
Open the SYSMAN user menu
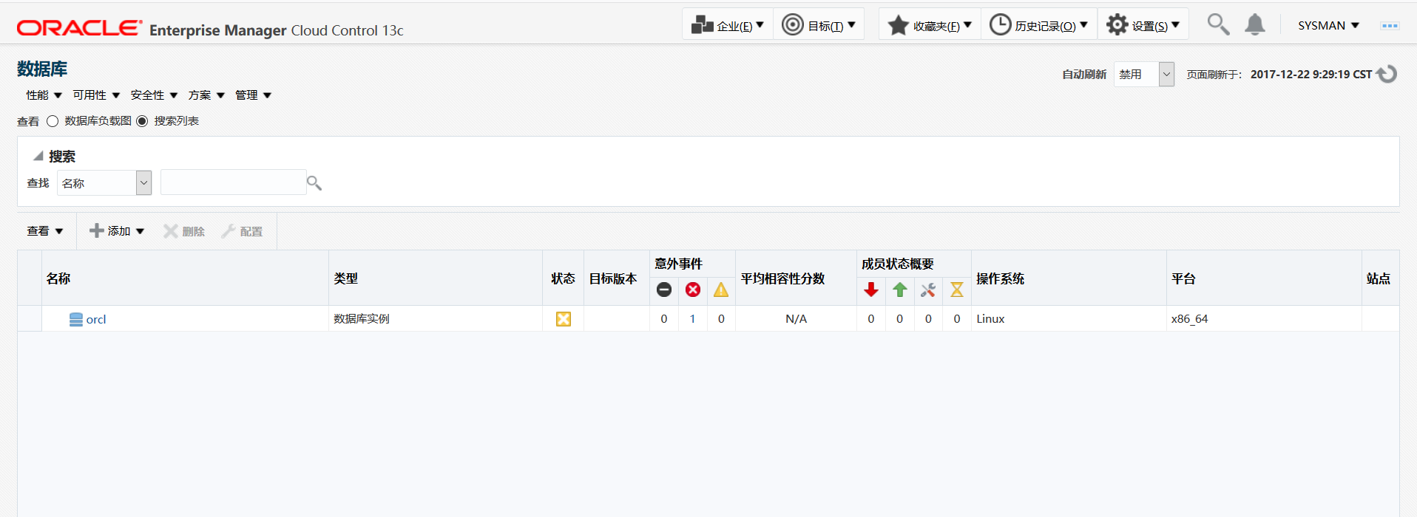pos(1328,25)
